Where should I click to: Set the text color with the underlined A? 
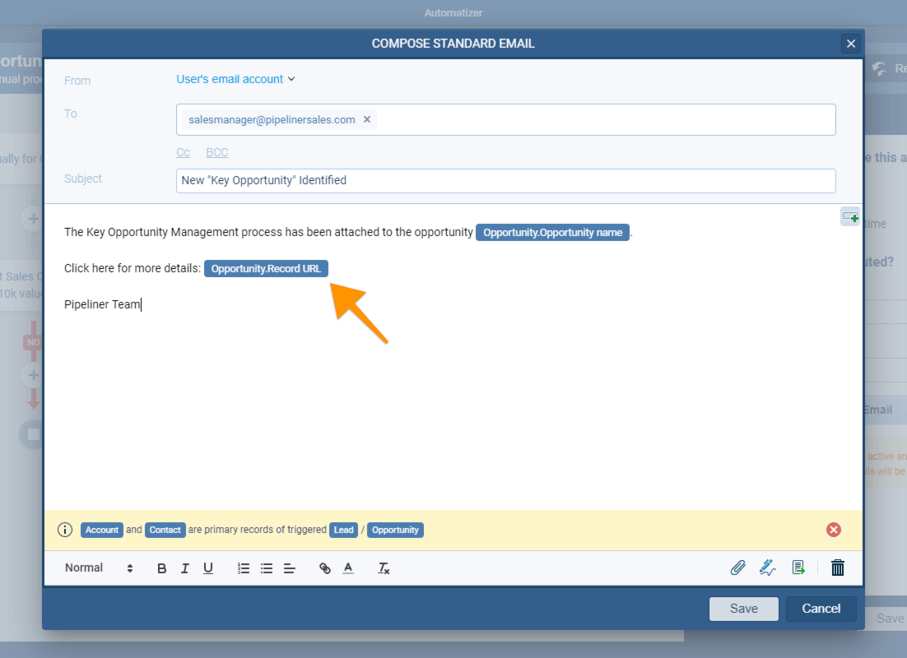click(x=347, y=568)
